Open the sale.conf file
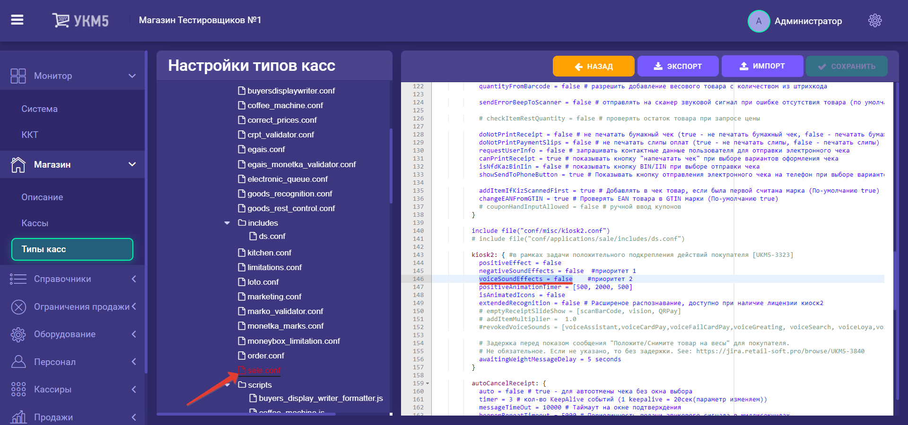Image resolution: width=908 pixels, height=425 pixels. click(264, 370)
